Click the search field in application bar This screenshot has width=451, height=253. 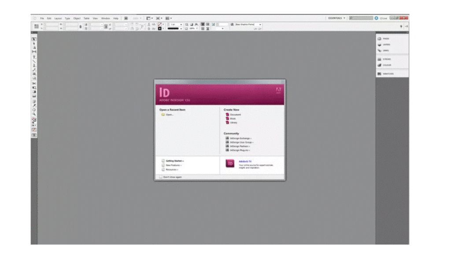pyautogui.click(x=361, y=18)
